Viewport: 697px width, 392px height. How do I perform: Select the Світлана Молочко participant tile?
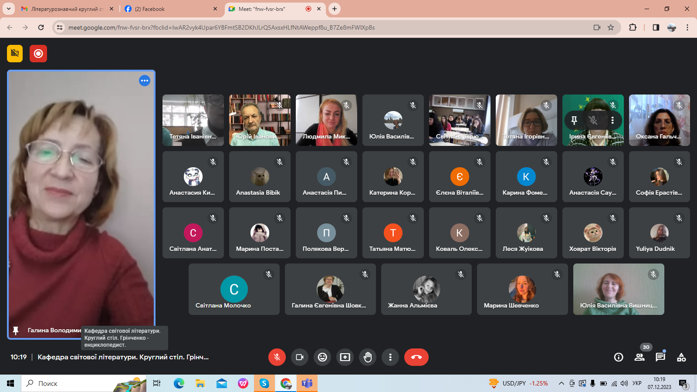coord(234,289)
